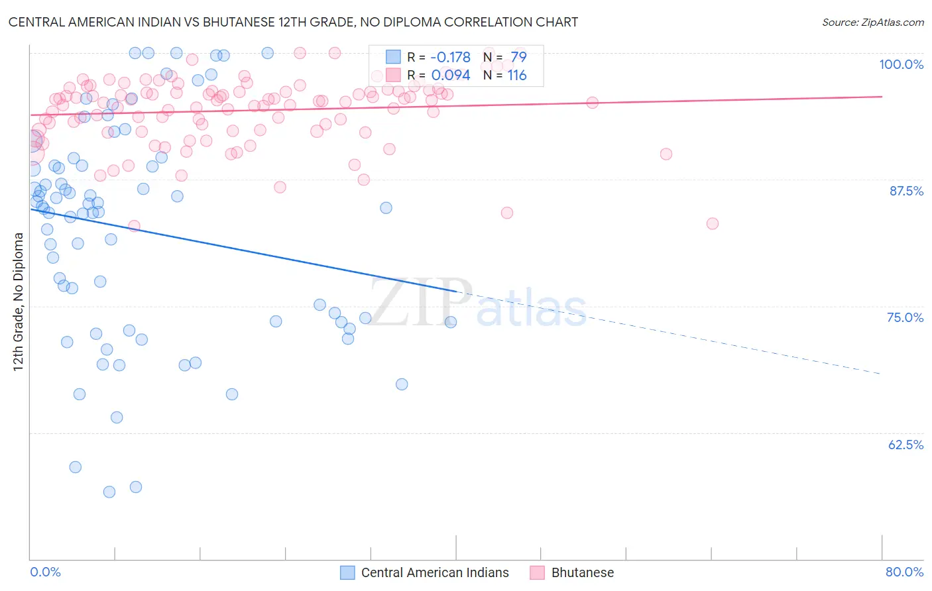The image size is (932, 591).
Task: Click the ZIPatlas watermark logo
Action: coord(478,303)
